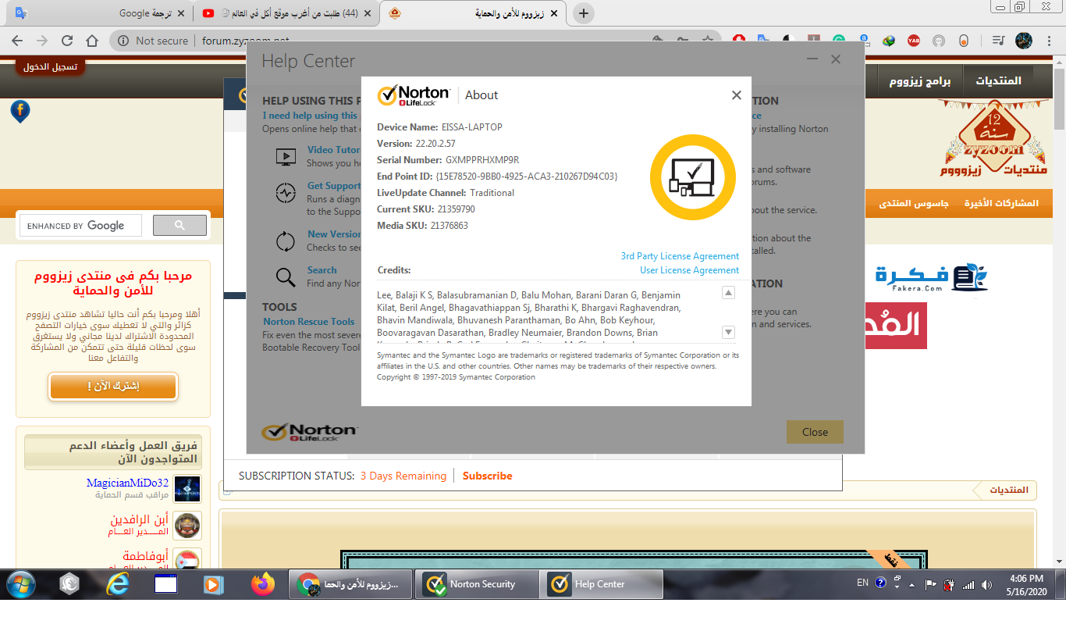The image size is (1066, 642).
Task: Open the Arabic forum-spy nav item
Action: point(914,203)
